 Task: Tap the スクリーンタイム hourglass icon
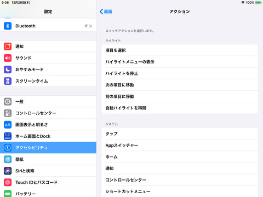click(x=8, y=81)
